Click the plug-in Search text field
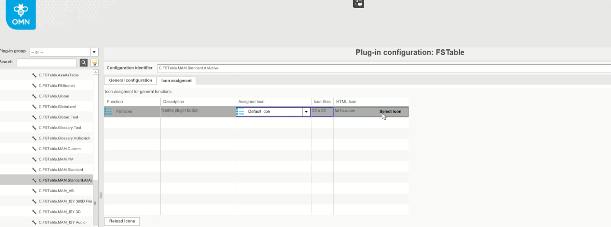 click(46, 63)
